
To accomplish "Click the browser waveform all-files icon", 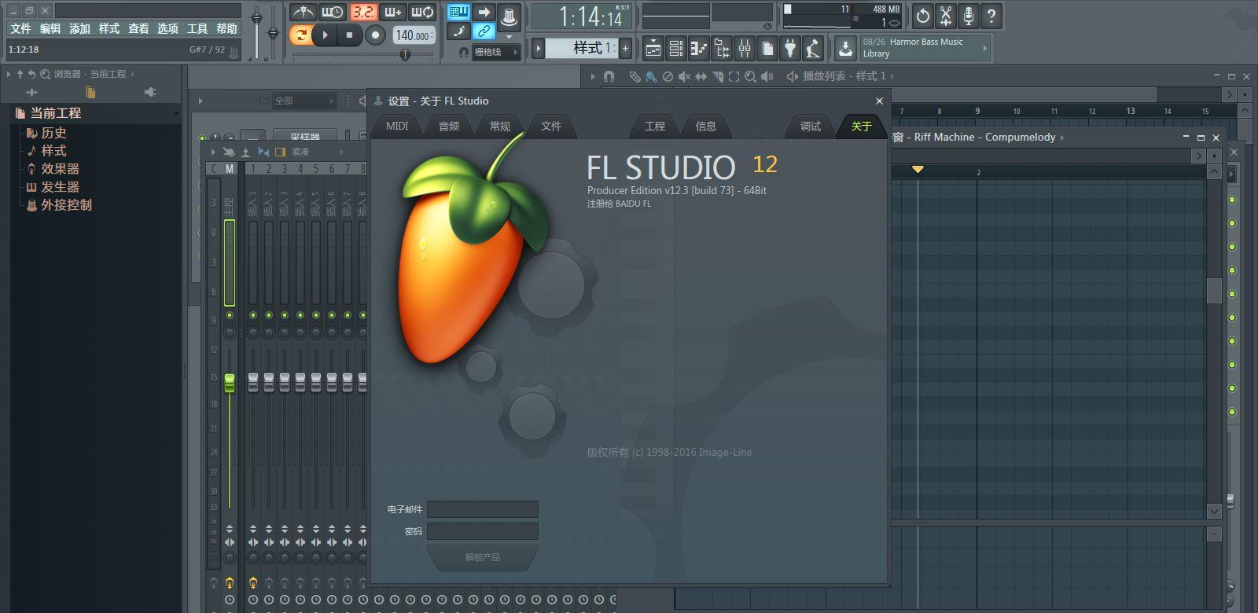I will pos(31,92).
